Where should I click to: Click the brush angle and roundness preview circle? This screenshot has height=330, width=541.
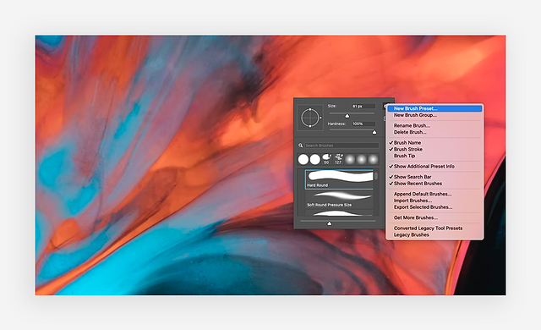pyautogui.click(x=310, y=118)
